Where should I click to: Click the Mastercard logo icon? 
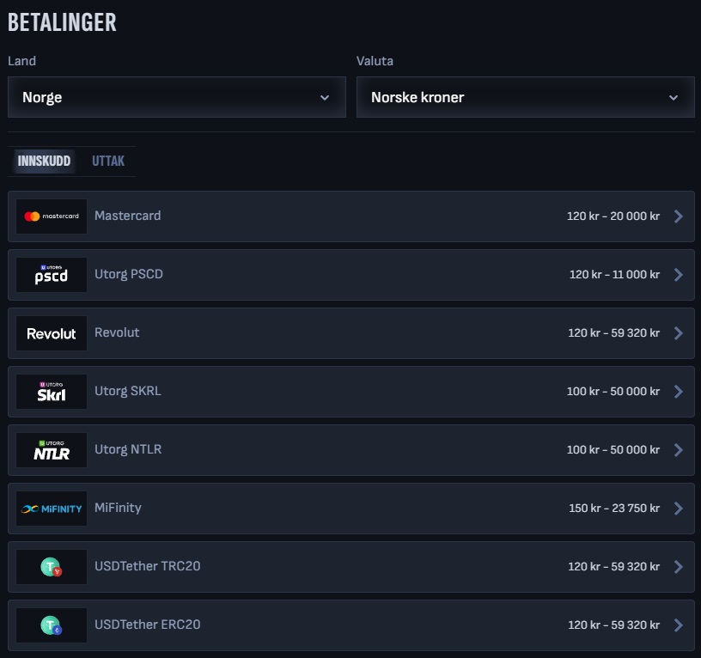52,216
